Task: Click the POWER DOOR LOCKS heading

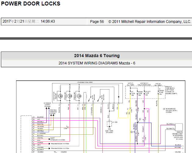Action: click(30, 4)
